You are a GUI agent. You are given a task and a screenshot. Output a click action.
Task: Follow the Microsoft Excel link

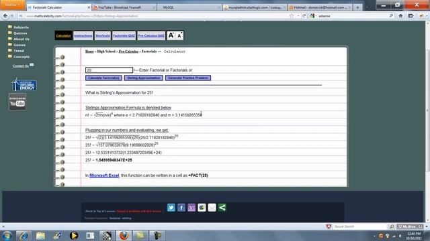104,175
